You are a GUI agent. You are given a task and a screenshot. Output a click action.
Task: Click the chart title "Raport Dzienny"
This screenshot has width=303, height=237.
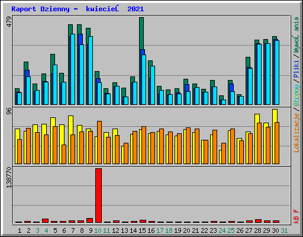click(x=40, y=9)
